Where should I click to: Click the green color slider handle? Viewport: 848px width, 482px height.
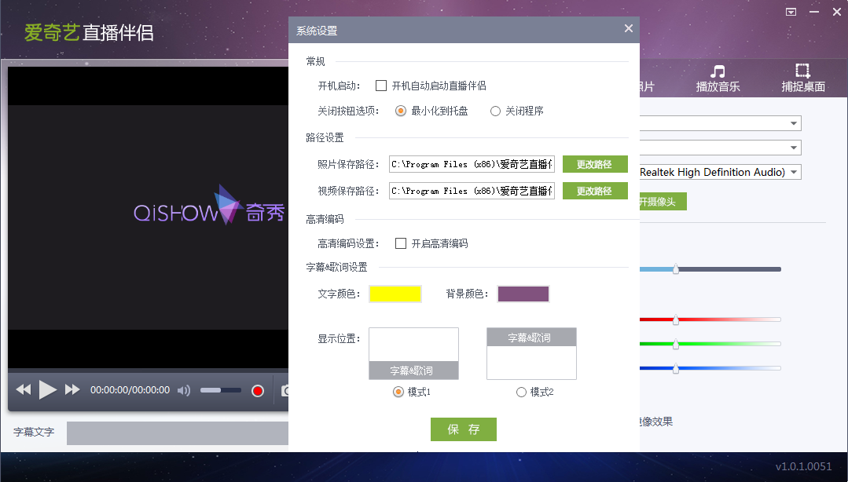point(675,344)
